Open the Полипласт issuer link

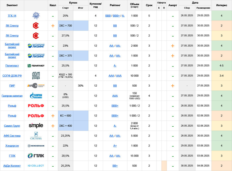pyautogui.click(x=12, y=65)
